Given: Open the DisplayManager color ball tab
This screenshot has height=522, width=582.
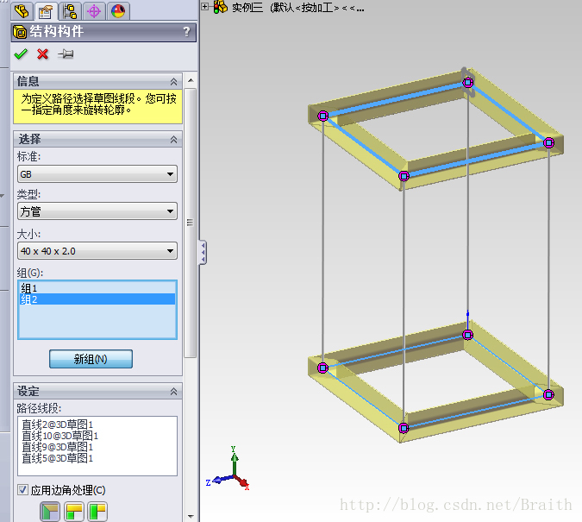Looking at the screenshot, I should [x=118, y=10].
